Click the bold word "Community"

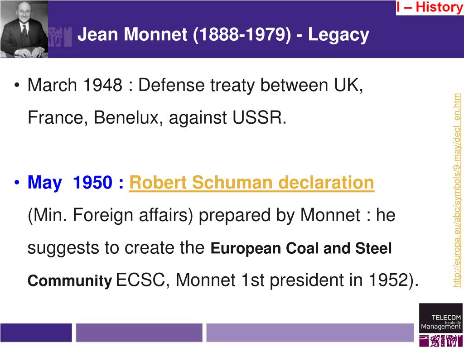click(x=70, y=280)
